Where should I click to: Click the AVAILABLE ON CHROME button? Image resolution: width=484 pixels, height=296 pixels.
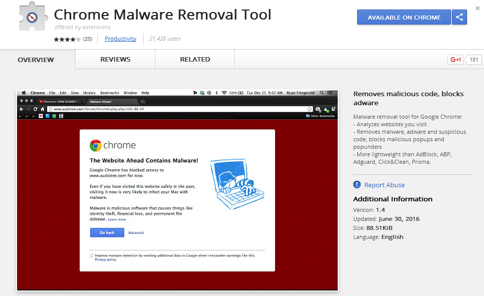pos(404,18)
